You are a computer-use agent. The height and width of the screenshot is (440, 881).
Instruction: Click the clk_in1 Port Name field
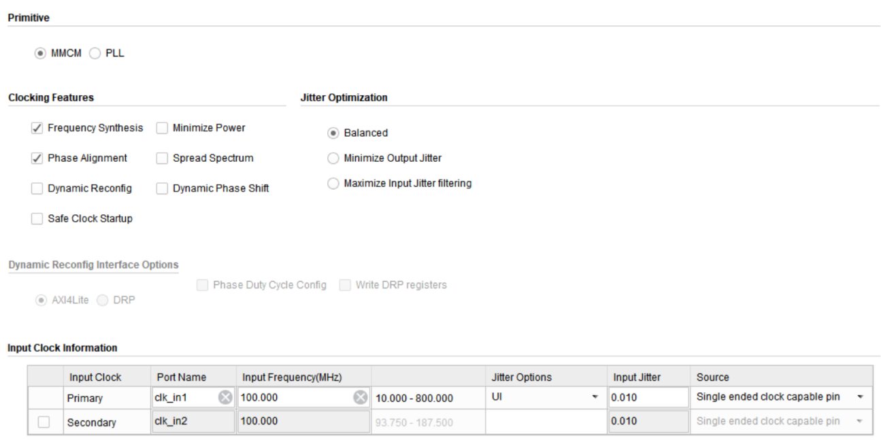click(x=184, y=398)
